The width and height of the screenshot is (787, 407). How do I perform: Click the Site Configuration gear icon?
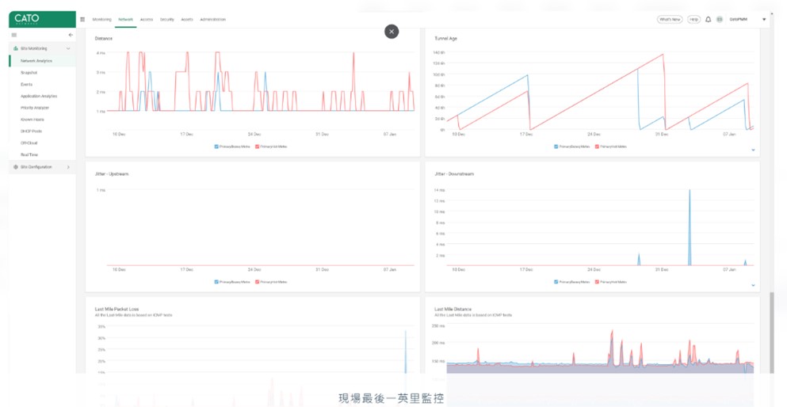tap(16, 167)
